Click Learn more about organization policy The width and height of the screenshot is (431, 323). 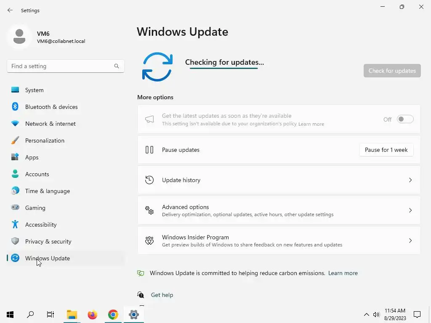tap(311, 124)
